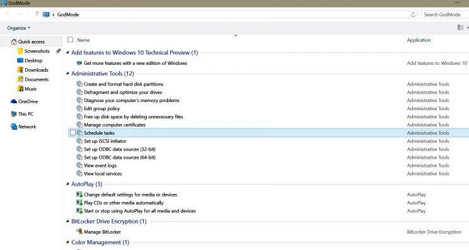Image resolution: width=469 pixels, height=250 pixels.
Task: Open Music in navigation pane
Action: (x=30, y=89)
